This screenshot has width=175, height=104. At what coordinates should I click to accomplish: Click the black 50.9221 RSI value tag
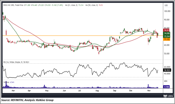coord(167,70)
